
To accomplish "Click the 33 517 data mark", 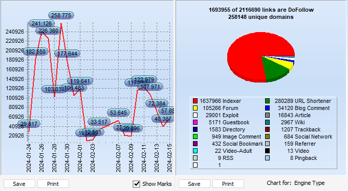I will tap(99, 122).
